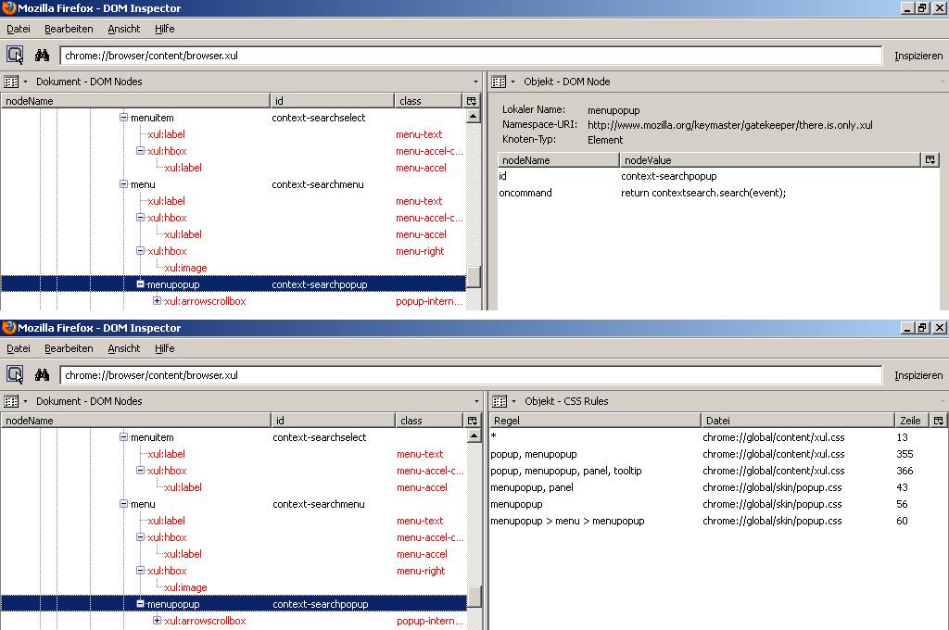Select xul:image node in bottom window
This screenshot has height=630, width=949.
[185, 587]
